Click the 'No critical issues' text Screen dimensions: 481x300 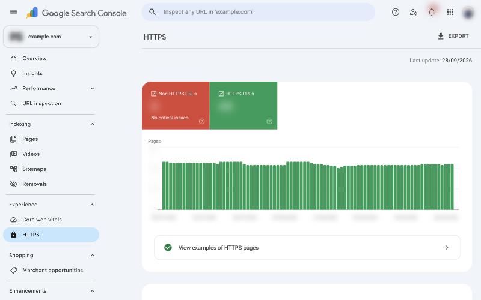coord(170,118)
